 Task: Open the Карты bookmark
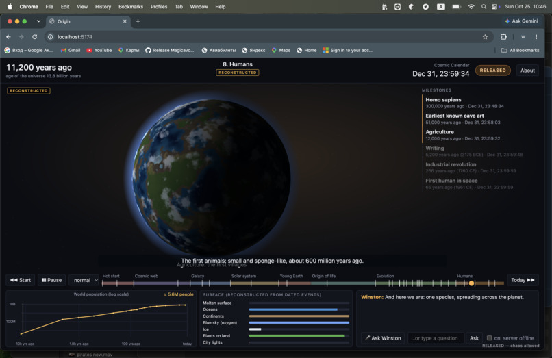129,51
